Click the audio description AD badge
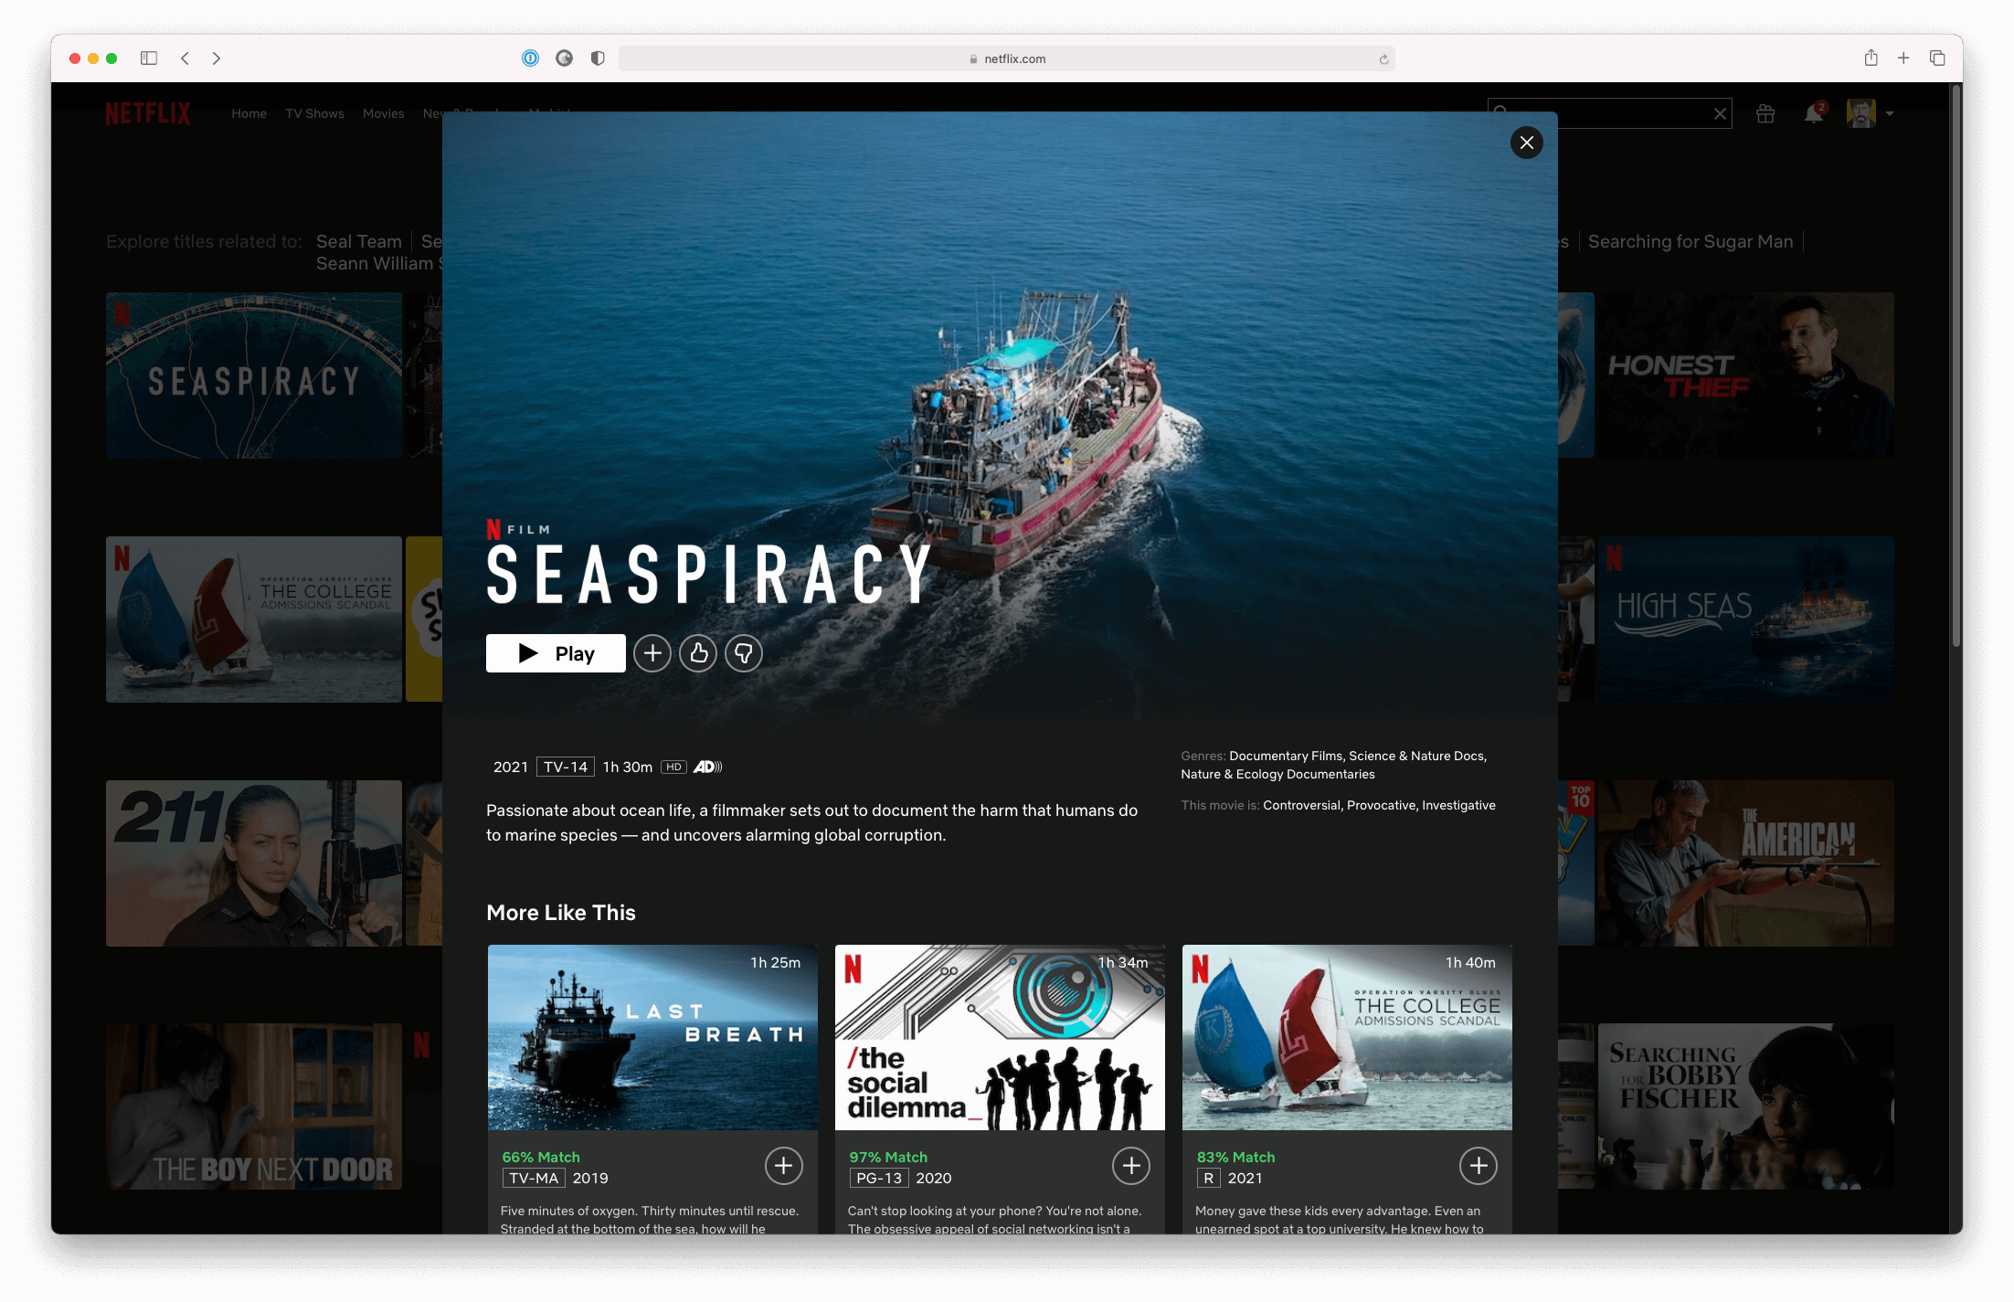2014x1302 pixels. [x=707, y=767]
